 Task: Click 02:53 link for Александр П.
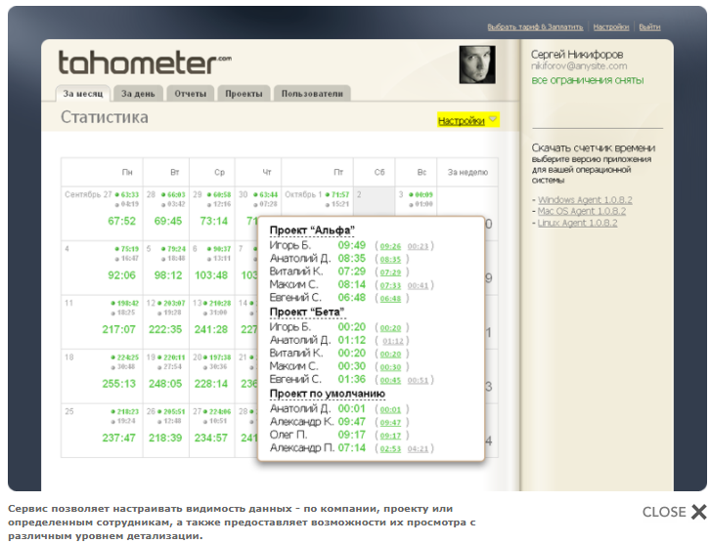point(390,449)
